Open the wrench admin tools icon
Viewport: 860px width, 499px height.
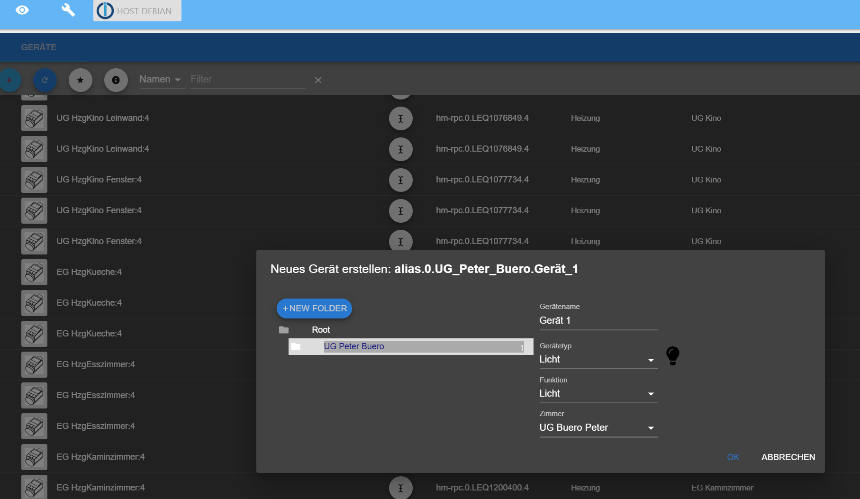68,10
